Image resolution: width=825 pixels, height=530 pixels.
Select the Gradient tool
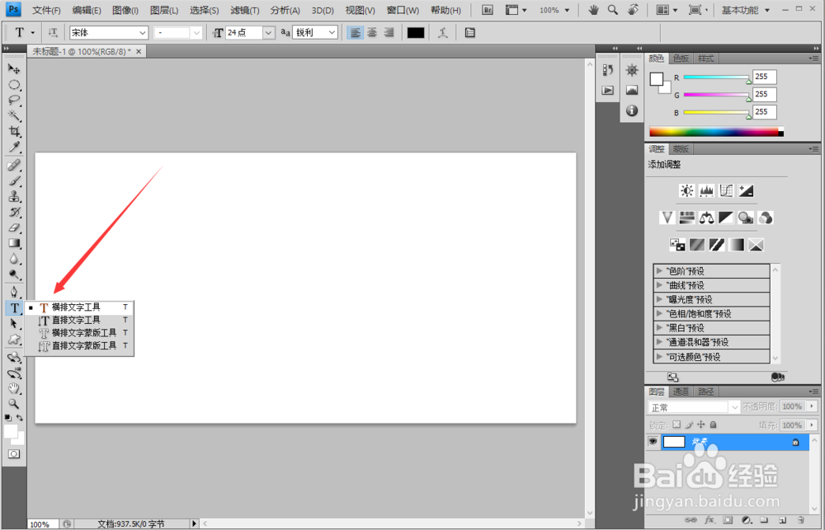point(14,243)
